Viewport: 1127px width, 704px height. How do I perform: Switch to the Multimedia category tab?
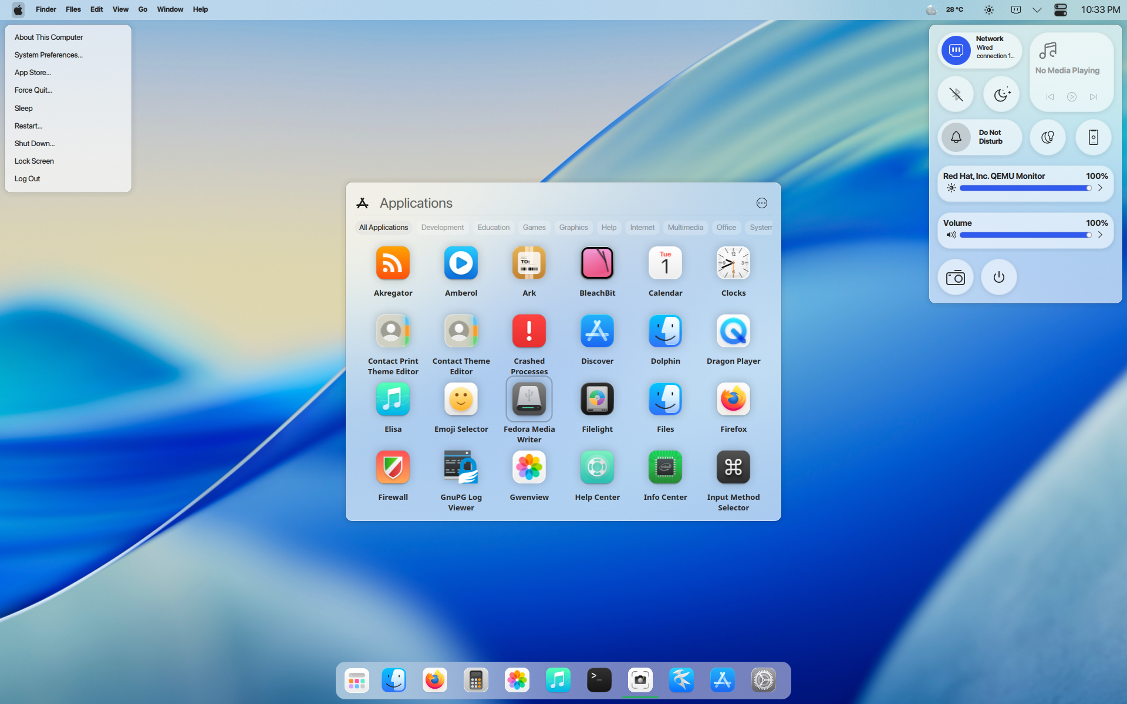(685, 228)
